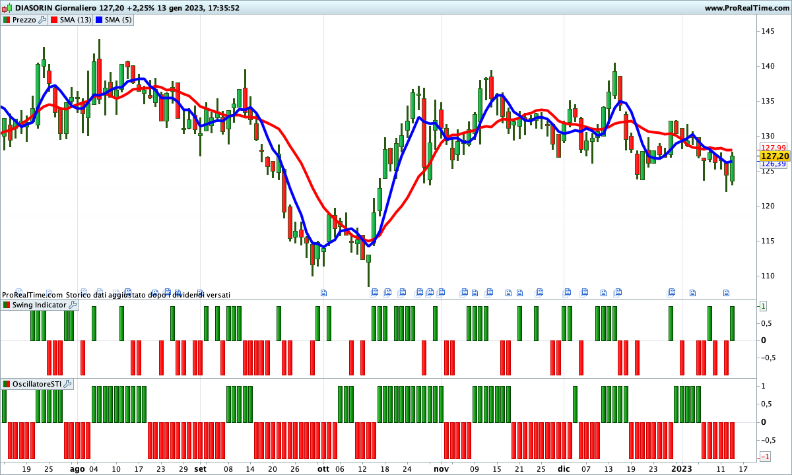792x475 pixels.
Task: Click the blue 126,39 SMA value tag
Action: pyautogui.click(x=773, y=164)
